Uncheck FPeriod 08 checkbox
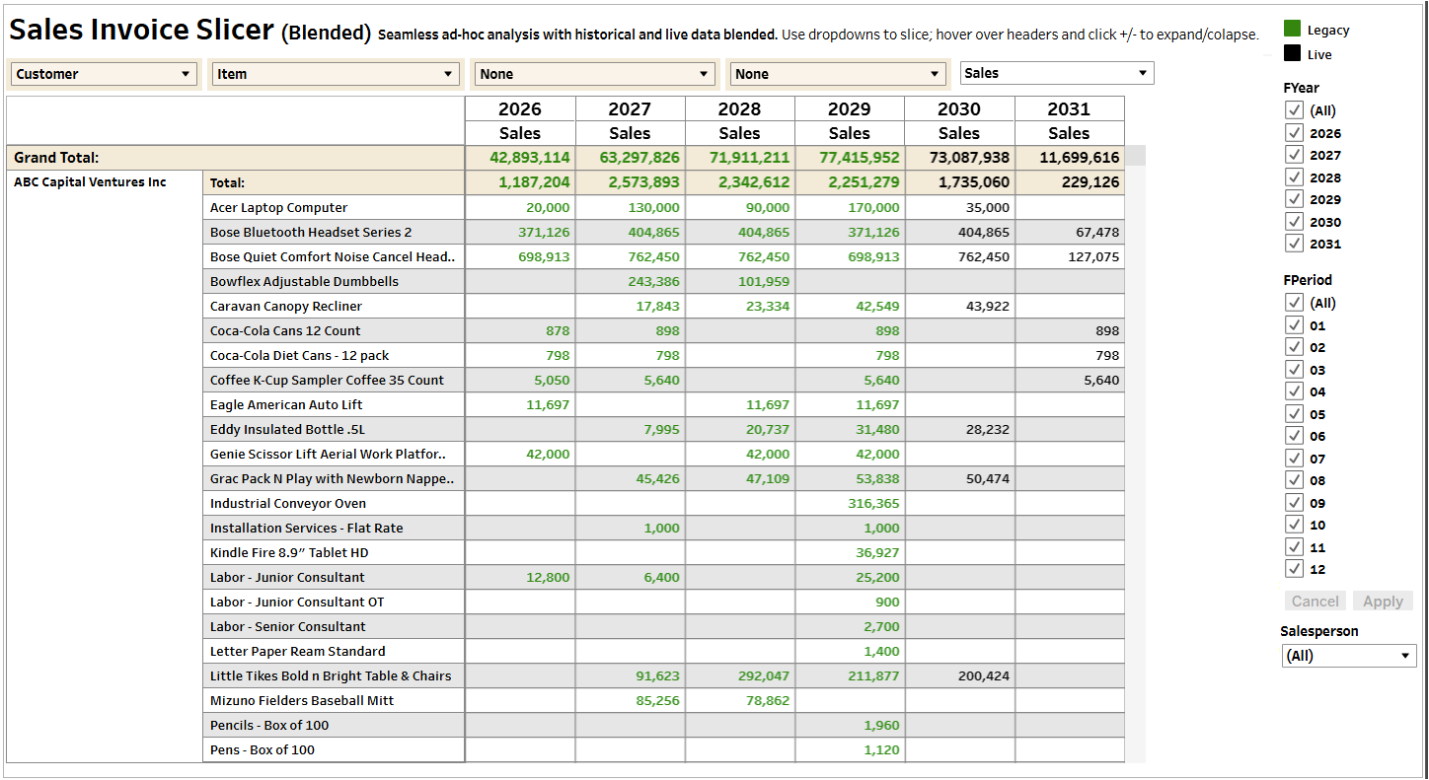This screenshot has height=780, width=1429. (1295, 480)
